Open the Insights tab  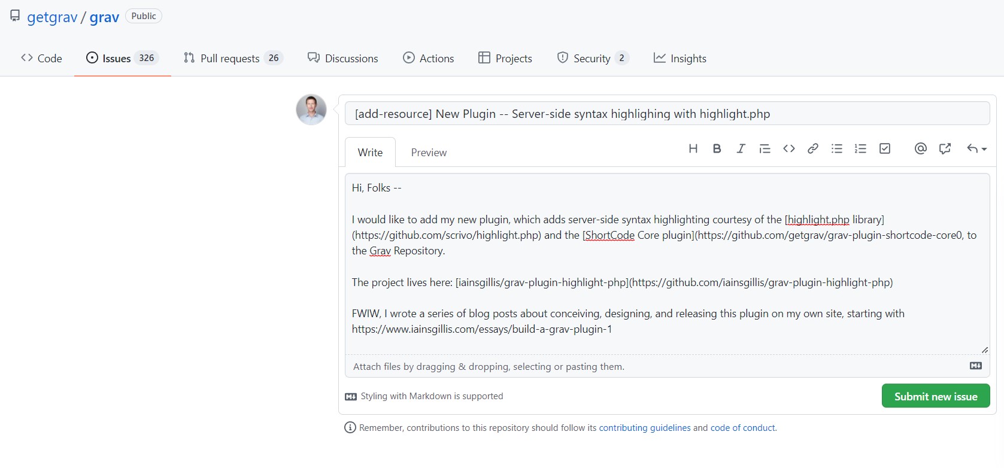pyautogui.click(x=680, y=58)
